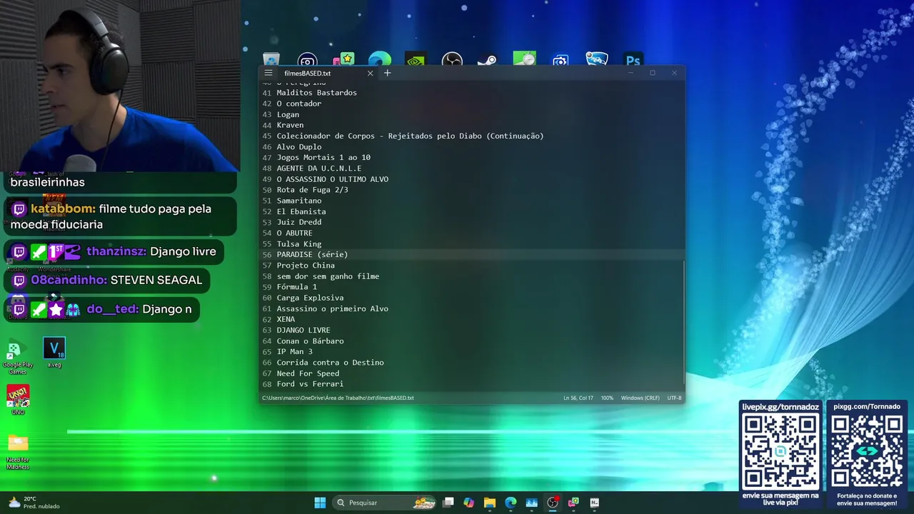The width and height of the screenshot is (914, 514).
Task: Open File Explorer from the taskbar
Action: tap(490, 503)
